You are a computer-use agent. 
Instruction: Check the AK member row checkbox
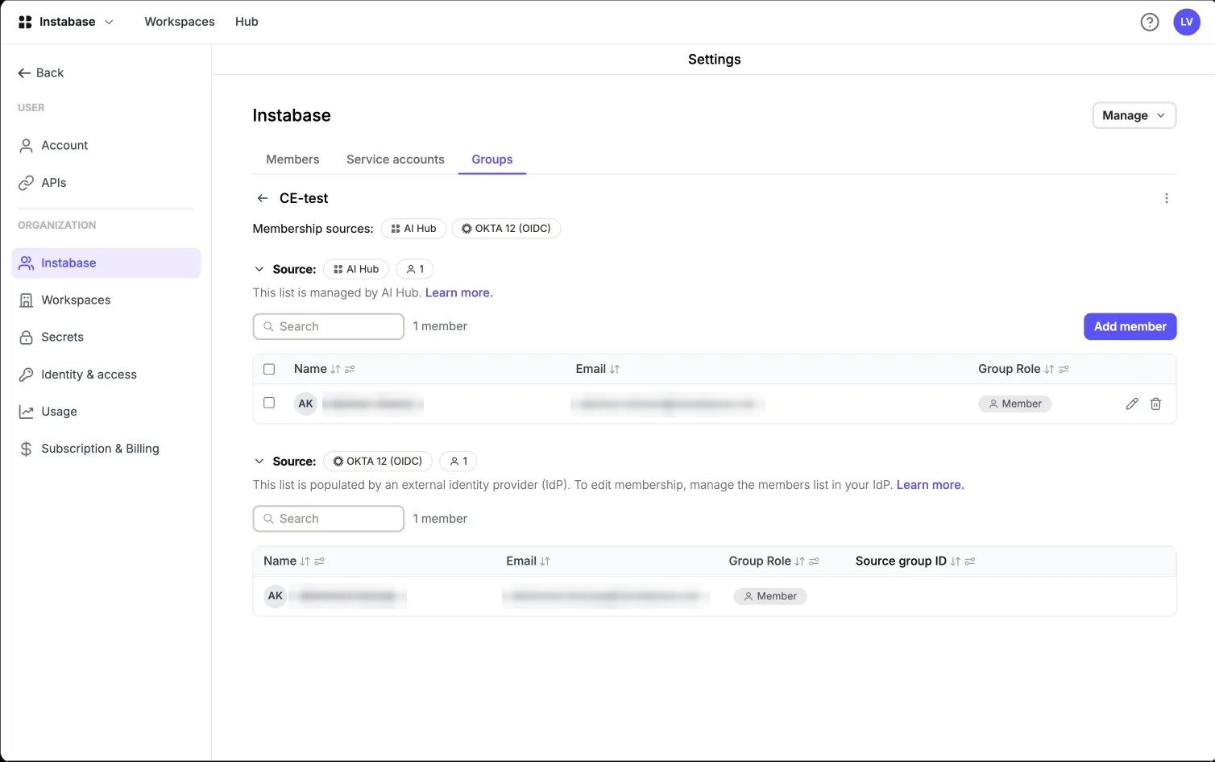(269, 403)
